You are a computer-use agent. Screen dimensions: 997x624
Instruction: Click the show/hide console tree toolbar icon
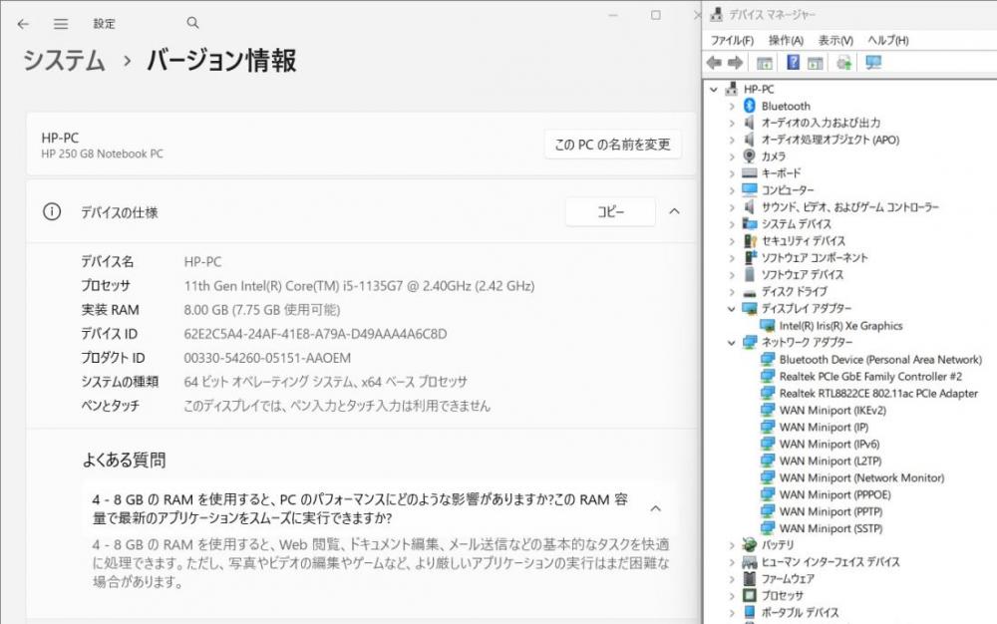[x=765, y=63]
